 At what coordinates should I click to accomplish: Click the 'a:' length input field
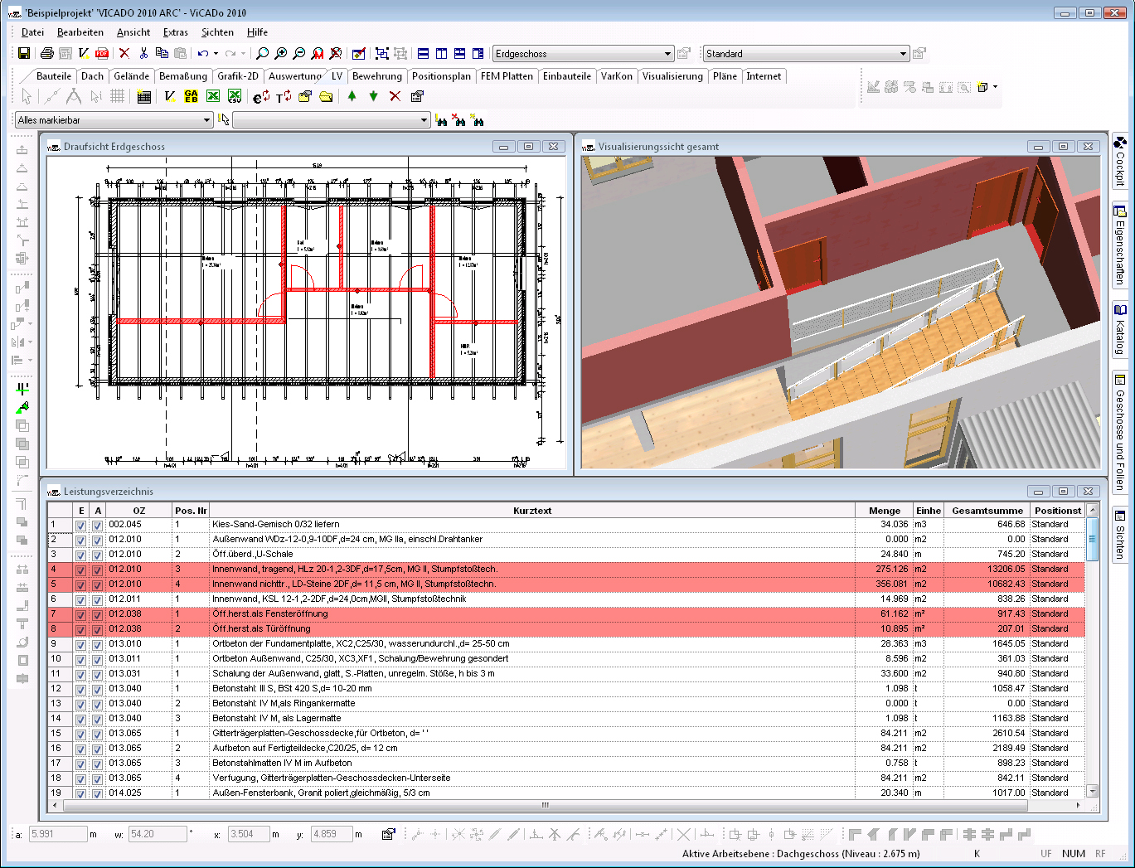pos(58,834)
